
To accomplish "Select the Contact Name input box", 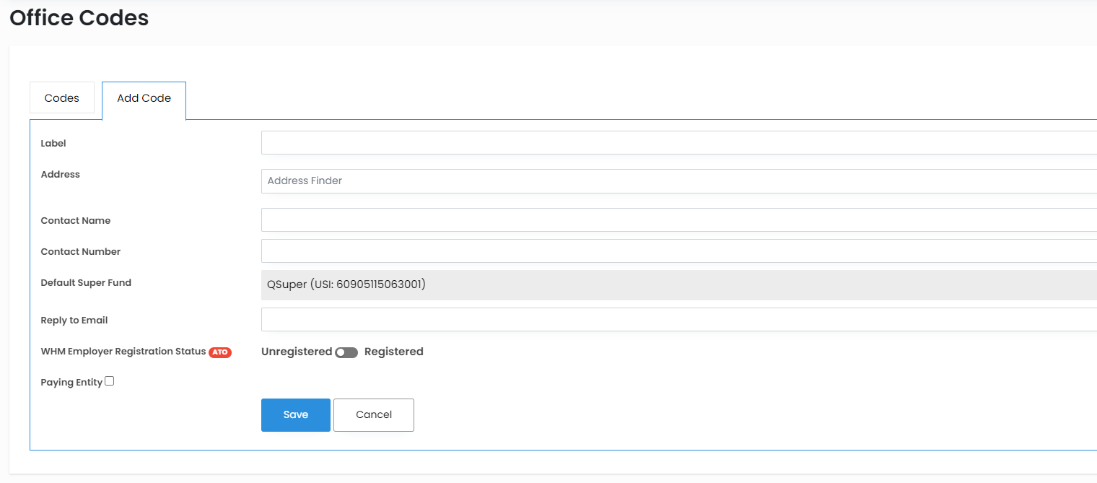I will [x=678, y=220].
